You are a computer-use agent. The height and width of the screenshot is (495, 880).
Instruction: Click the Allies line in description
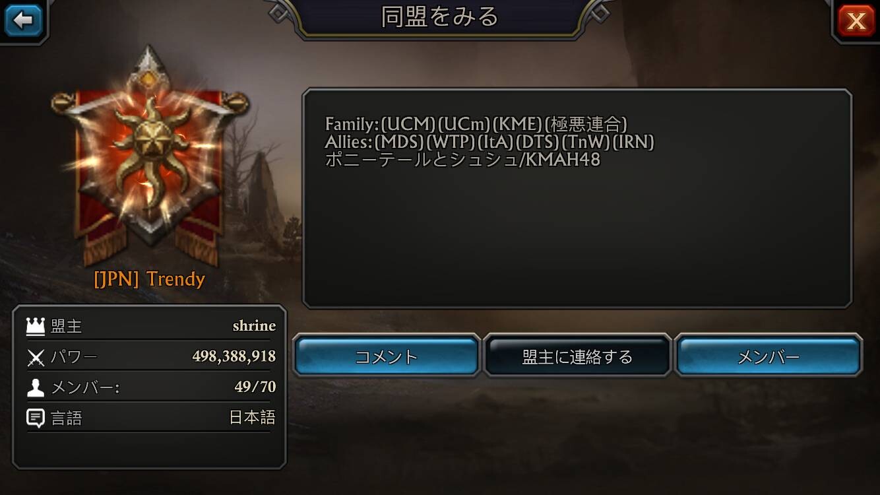(489, 142)
